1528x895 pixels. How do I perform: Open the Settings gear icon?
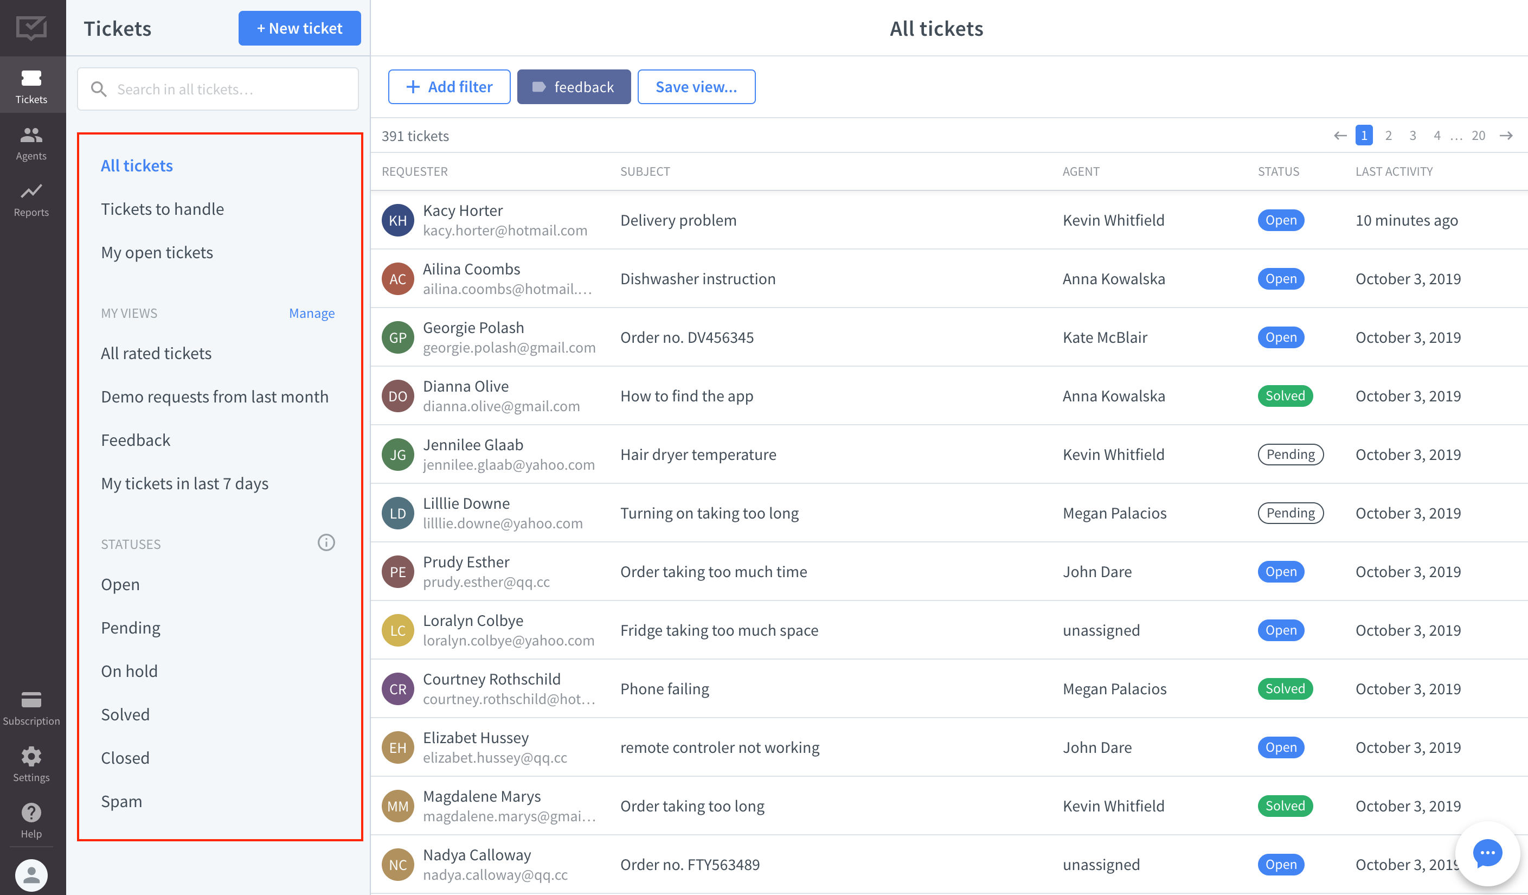click(31, 756)
